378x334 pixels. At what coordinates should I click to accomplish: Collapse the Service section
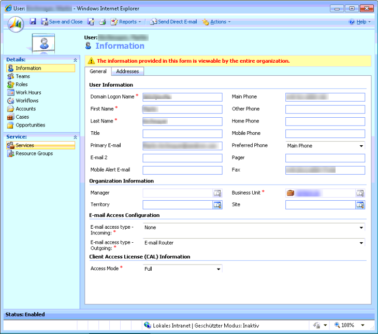pyautogui.click(x=75, y=137)
